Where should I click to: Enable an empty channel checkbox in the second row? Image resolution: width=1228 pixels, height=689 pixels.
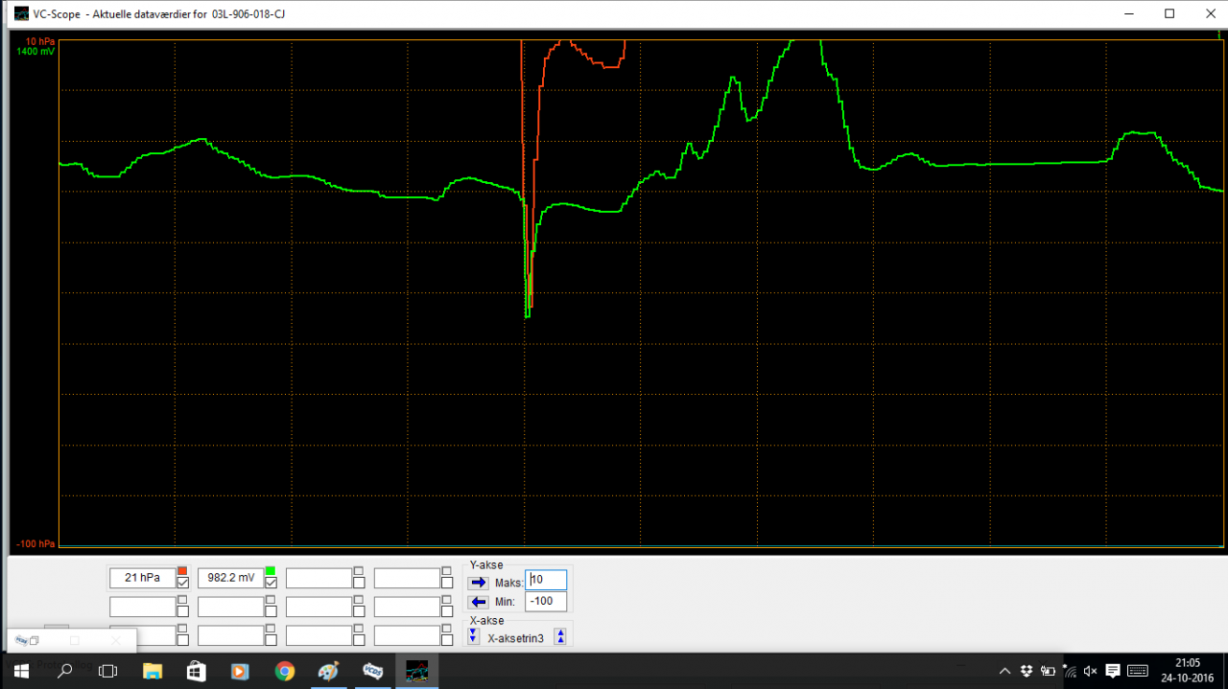point(182,609)
